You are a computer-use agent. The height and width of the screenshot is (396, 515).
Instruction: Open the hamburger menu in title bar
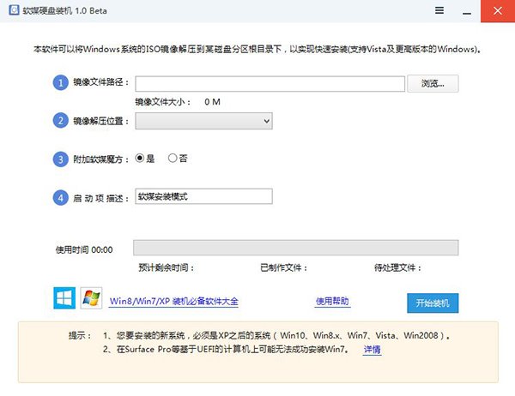pyautogui.click(x=439, y=11)
